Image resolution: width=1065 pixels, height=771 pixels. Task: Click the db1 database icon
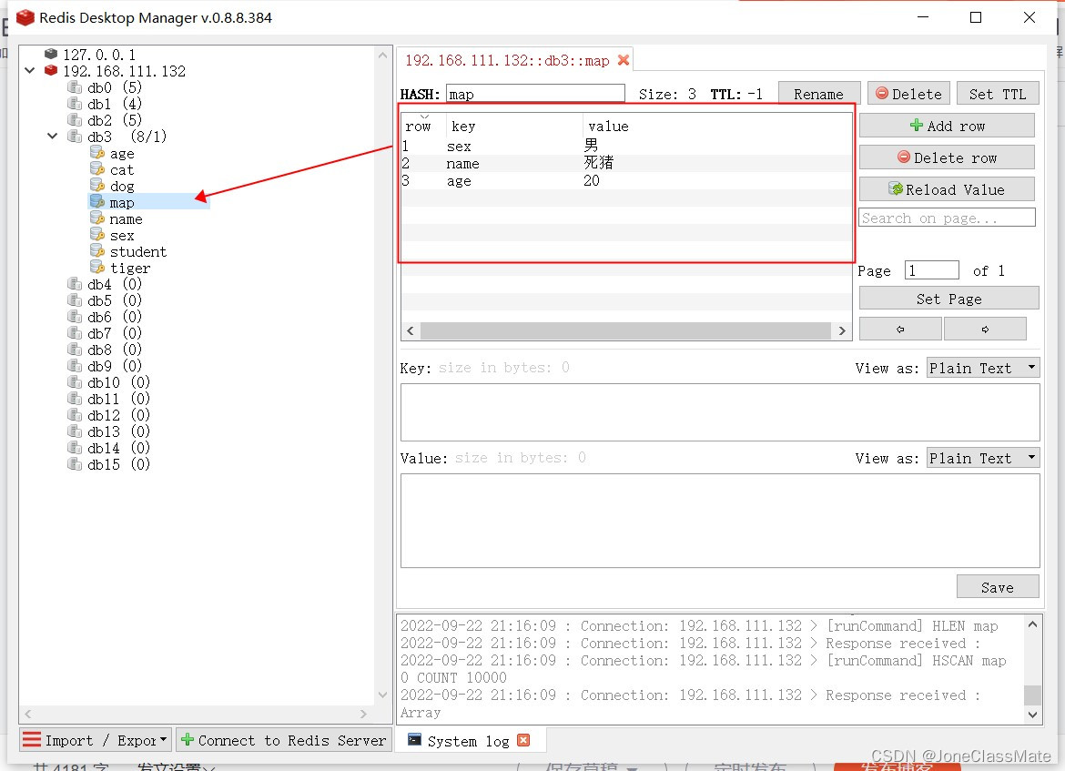click(x=75, y=103)
